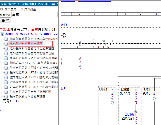Screen dimensions: 161x125
Task: Click the U634 block label
Action: tap(103, 90)
